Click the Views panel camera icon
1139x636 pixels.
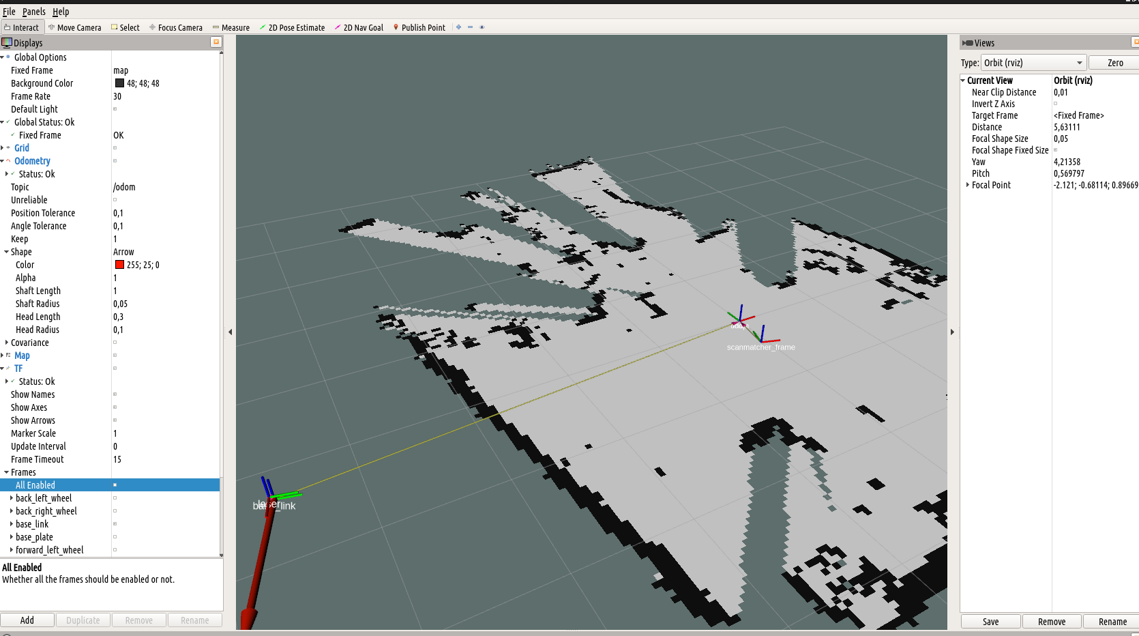pyautogui.click(x=967, y=43)
